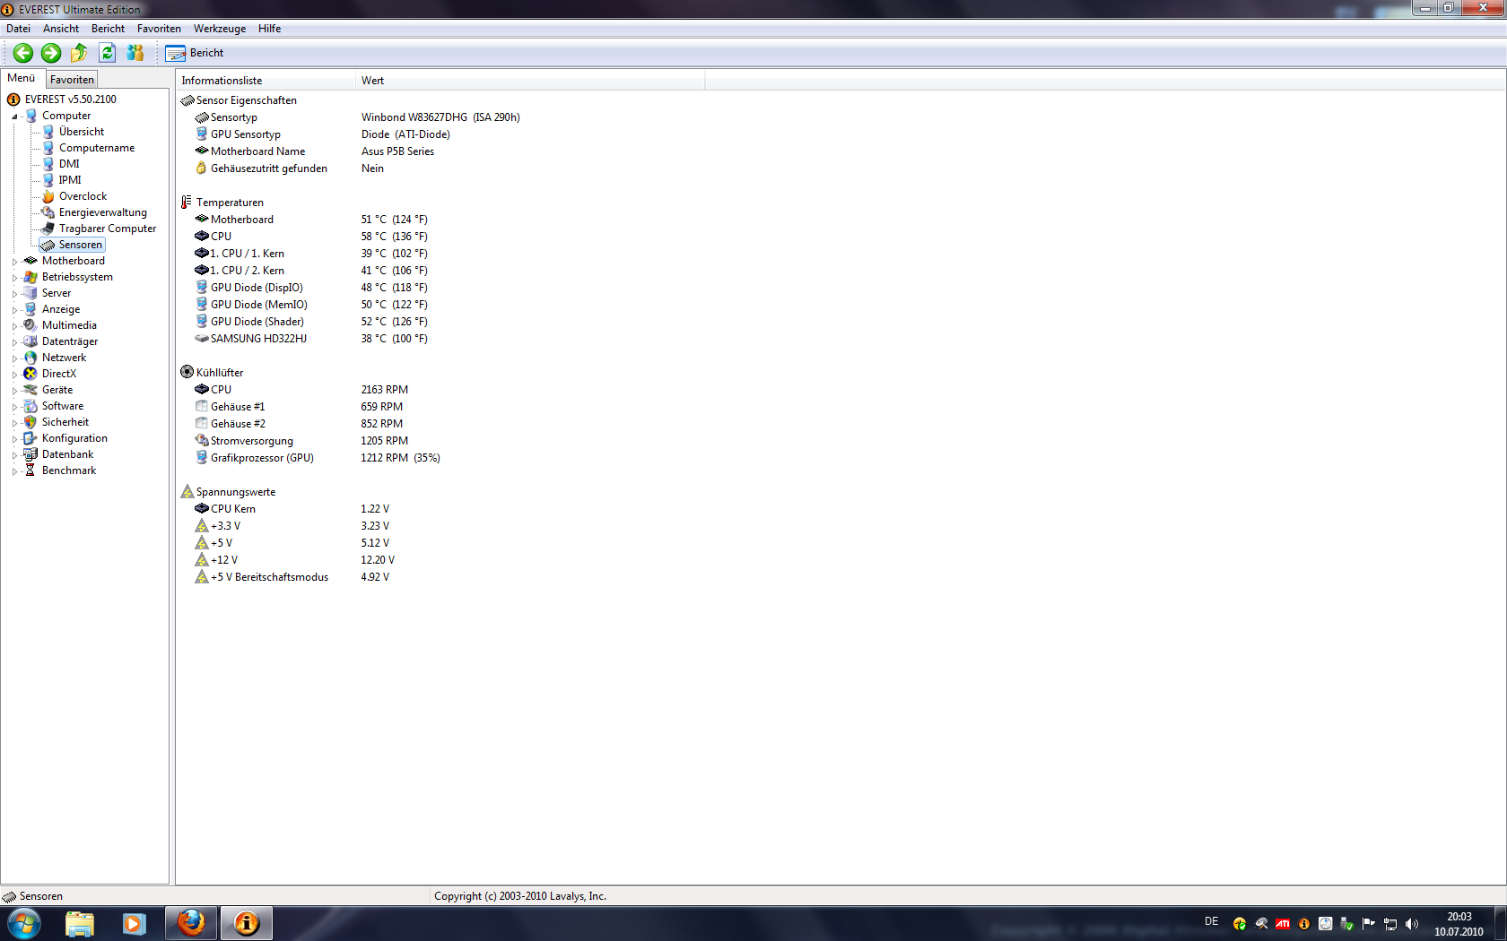This screenshot has width=1507, height=941.
Task: Expand the Anzeige tree node
Action: (x=14, y=310)
